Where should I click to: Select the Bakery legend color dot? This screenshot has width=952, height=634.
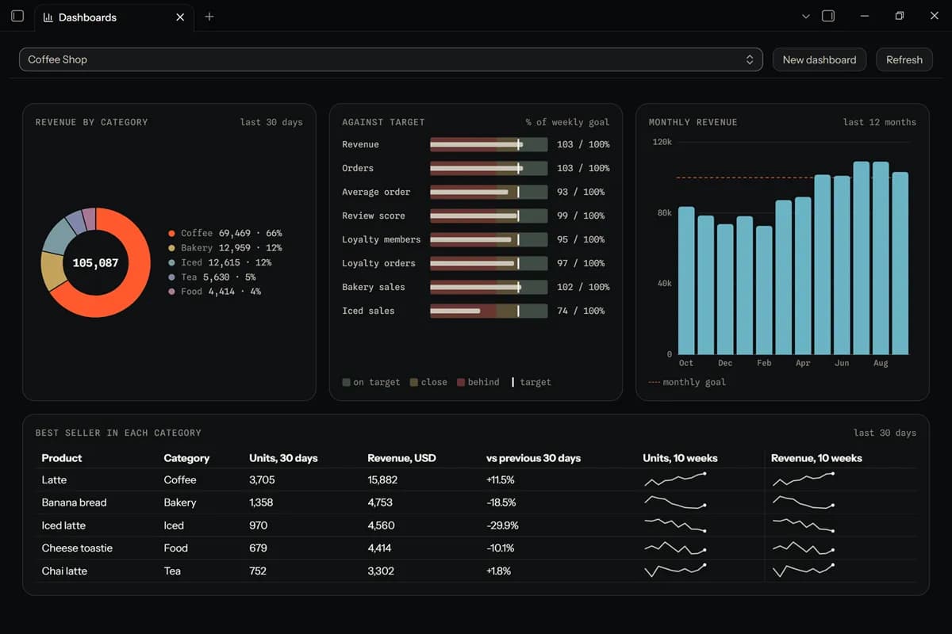pyautogui.click(x=171, y=248)
